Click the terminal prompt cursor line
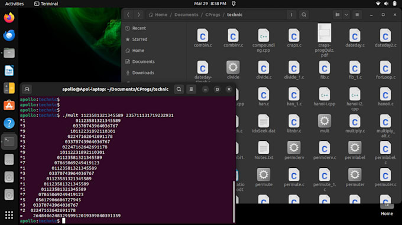Screen dimensions: 402x225 64,221
